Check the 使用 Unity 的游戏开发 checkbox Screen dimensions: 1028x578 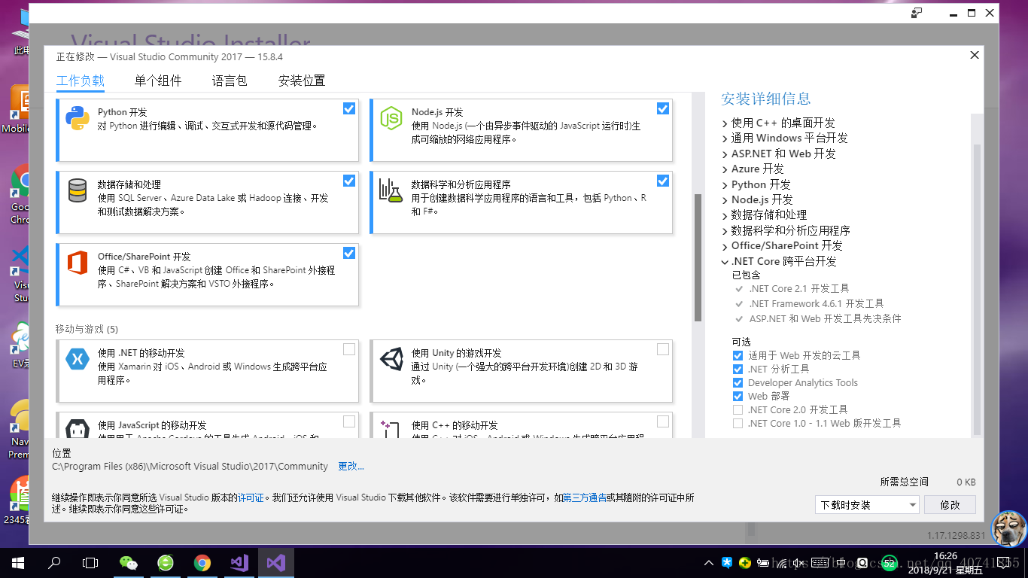(663, 349)
